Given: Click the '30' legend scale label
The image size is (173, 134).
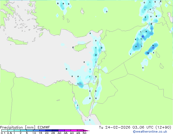Looking at the screenshot, I should pyautogui.click(x=59, y=133).
